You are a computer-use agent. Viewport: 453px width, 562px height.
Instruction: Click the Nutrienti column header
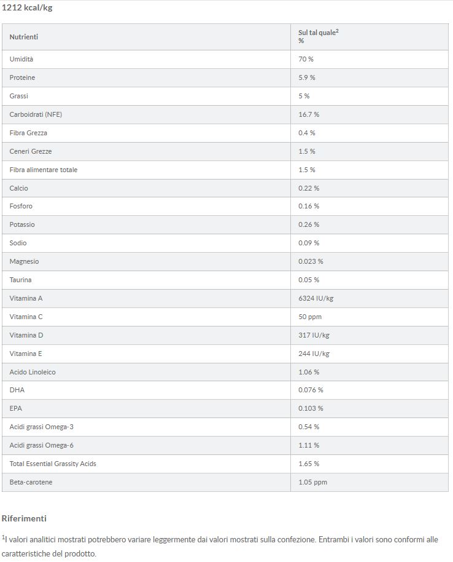[23, 37]
